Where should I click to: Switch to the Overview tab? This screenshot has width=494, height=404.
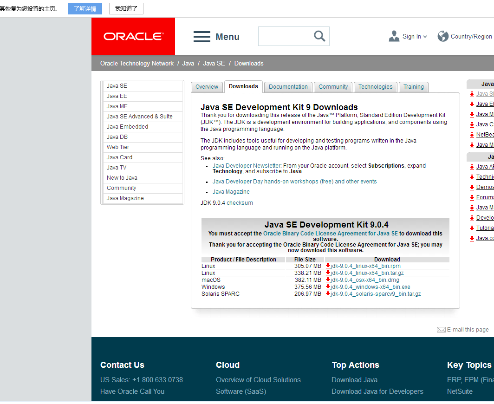click(207, 87)
